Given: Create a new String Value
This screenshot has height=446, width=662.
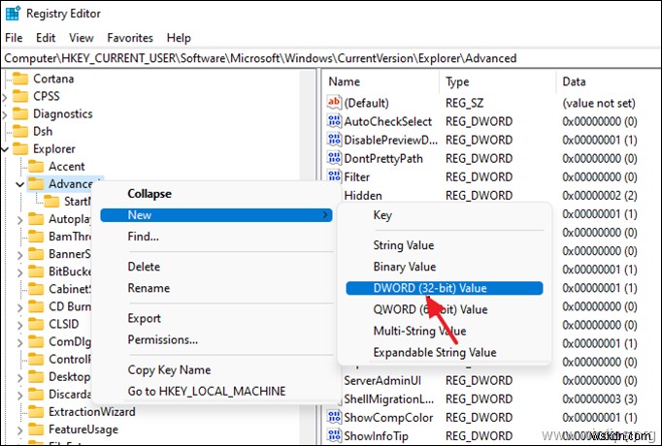Looking at the screenshot, I should [x=445, y=245].
